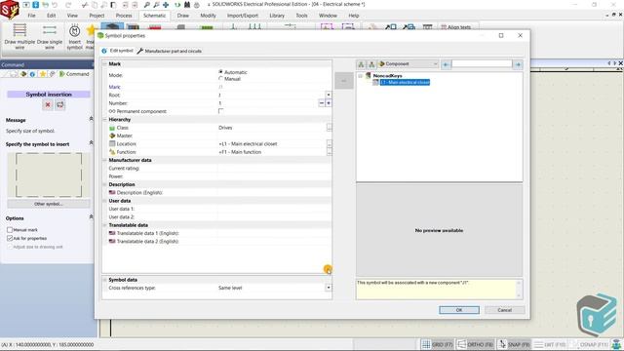The image size is (624, 351).
Task: Open the Location browse button
Action: click(x=329, y=143)
